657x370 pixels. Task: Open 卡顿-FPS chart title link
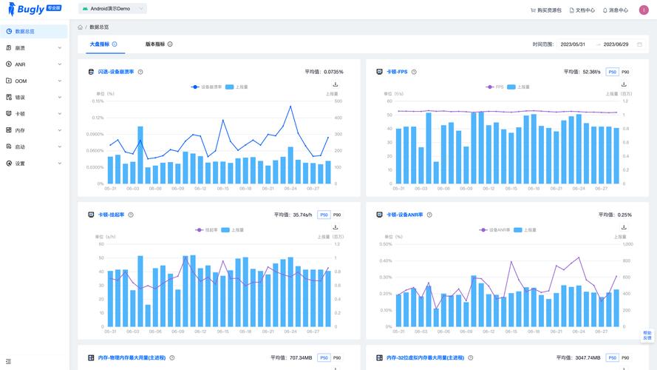pos(397,72)
